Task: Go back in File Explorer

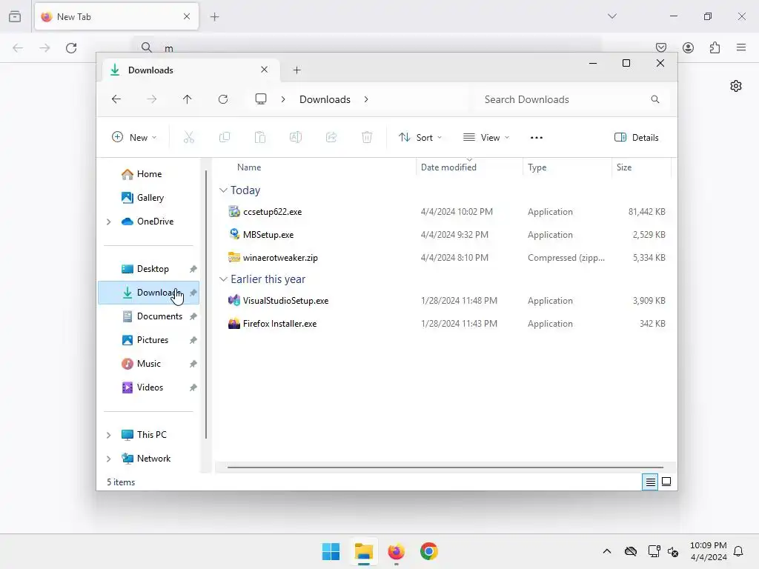Action: tap(116, 99)
